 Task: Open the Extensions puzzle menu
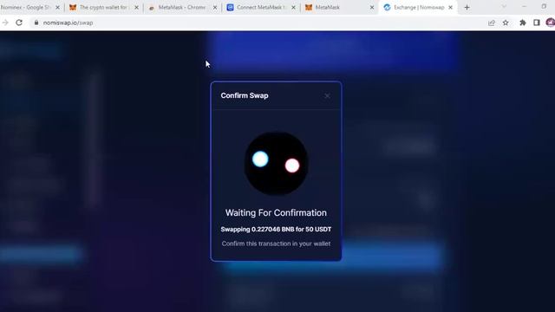(522, 23)
